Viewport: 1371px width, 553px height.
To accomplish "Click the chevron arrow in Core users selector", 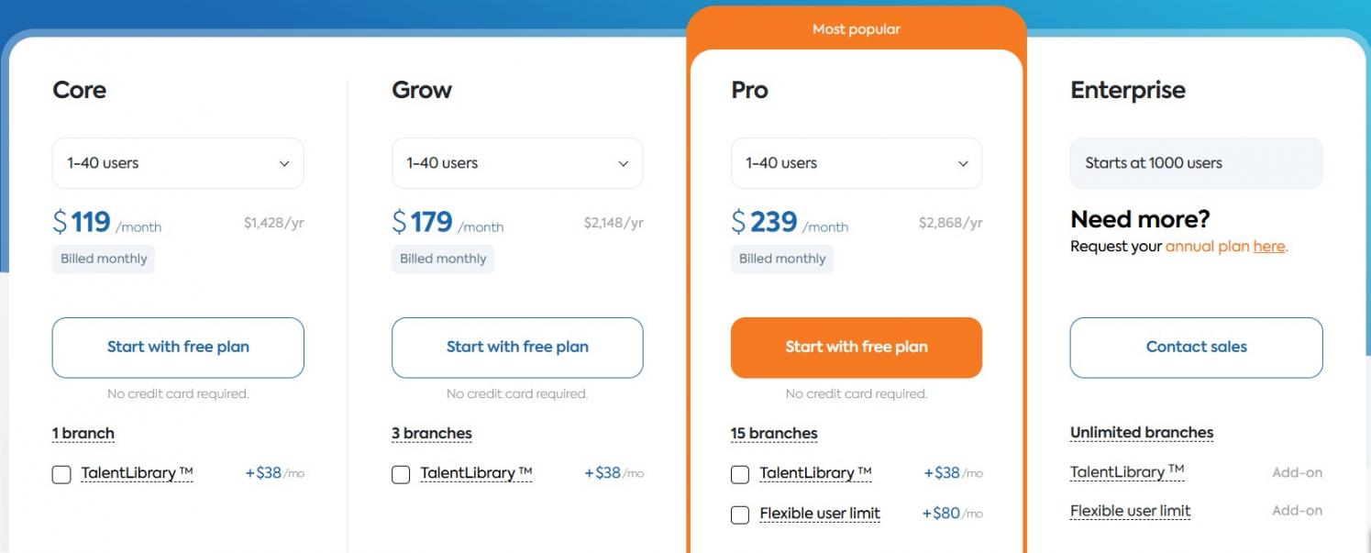I will pyautogui.click(x=284, y=164).
